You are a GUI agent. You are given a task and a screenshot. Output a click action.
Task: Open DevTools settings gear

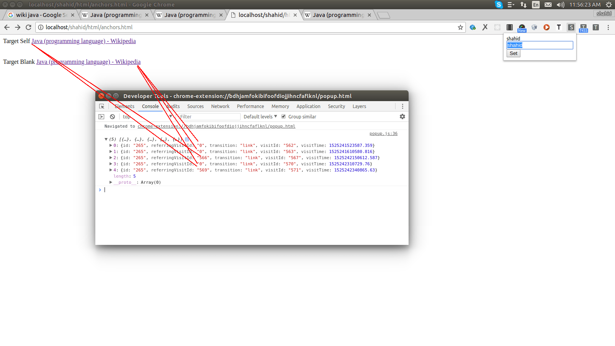click(x=402, y=116)
